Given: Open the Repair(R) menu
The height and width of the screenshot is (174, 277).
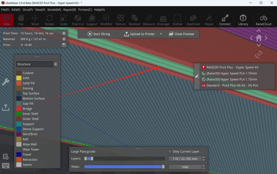Looking at the screenshot, I should pos(70,10).
